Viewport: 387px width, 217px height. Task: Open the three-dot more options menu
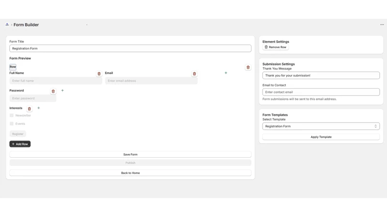click(382, 25)
